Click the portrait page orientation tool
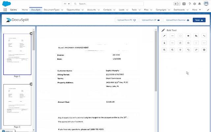 pos(196,43)
